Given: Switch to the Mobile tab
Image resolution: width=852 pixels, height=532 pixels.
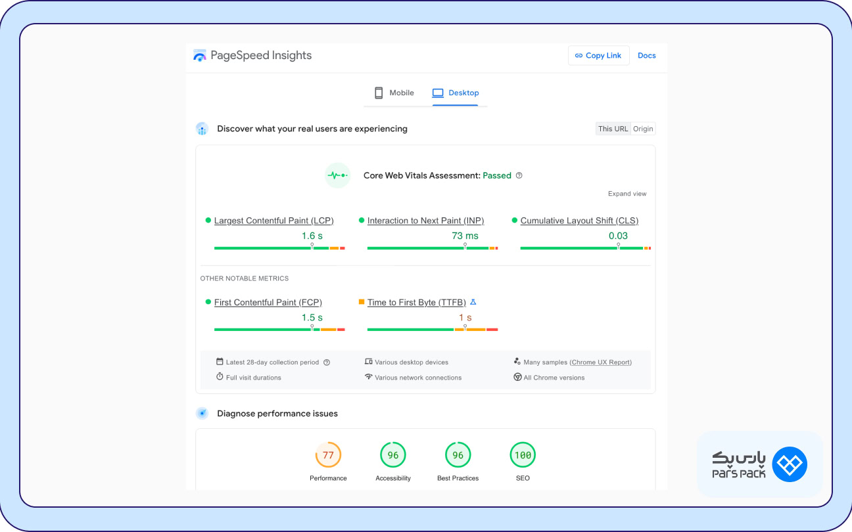Looking at the screenshot, I should coord(394,93).
